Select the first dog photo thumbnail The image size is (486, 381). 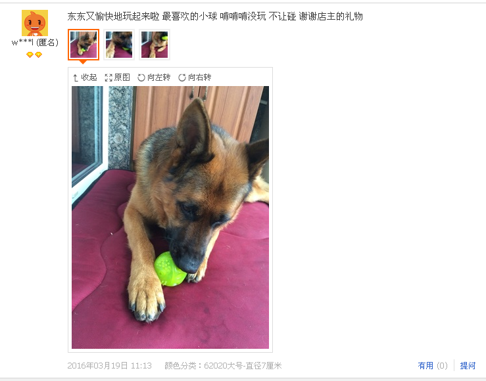coord(84,45)
